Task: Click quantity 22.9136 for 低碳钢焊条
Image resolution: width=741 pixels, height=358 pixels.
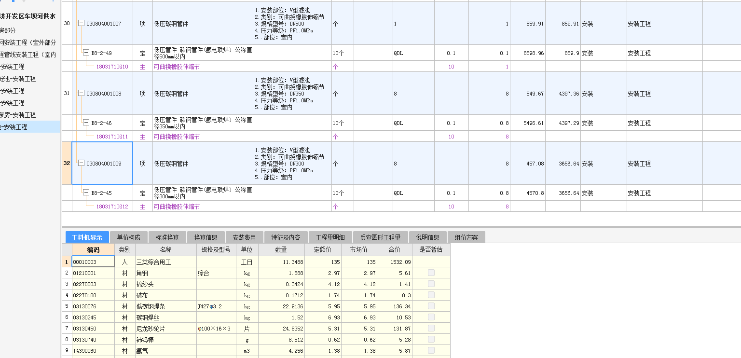Action: coord(281,306)
